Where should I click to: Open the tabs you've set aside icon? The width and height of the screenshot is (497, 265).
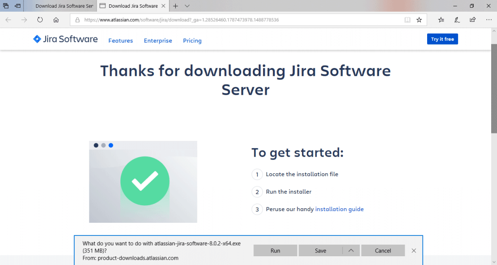6,6
